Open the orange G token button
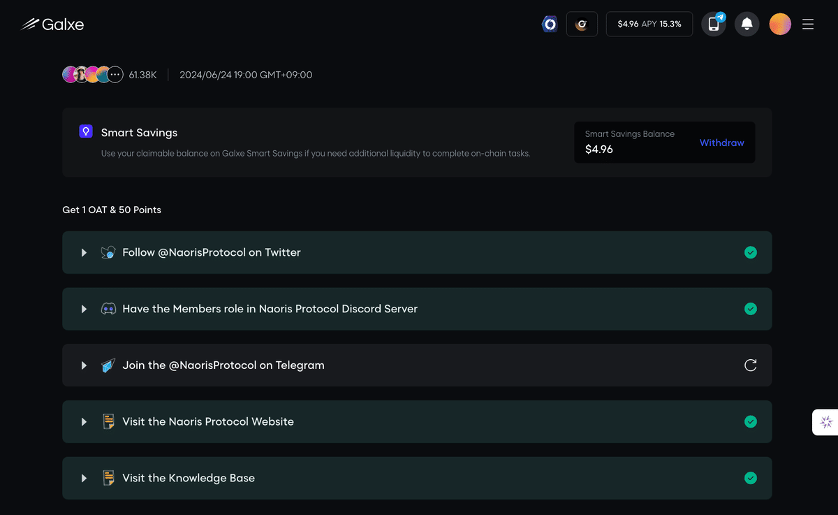The image size is (838, 515). pyautogui.click(x=582, y=24)
